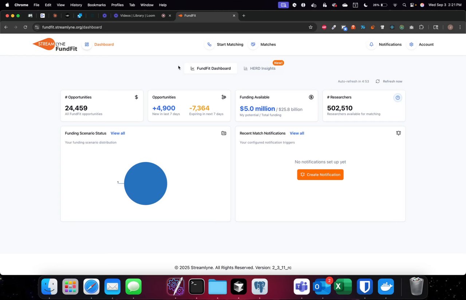Click the blue pie chart slice
The image size is (466, 300).
[x=146, y=183]
